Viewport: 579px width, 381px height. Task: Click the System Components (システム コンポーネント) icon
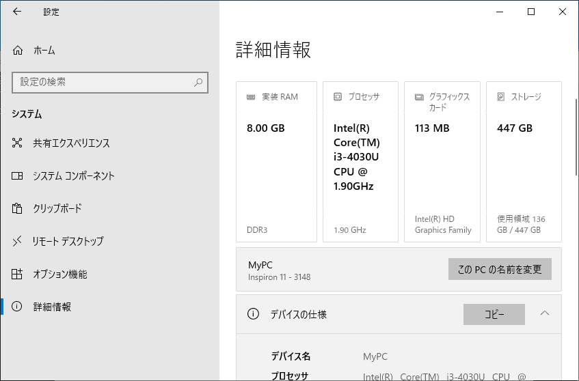18,176
